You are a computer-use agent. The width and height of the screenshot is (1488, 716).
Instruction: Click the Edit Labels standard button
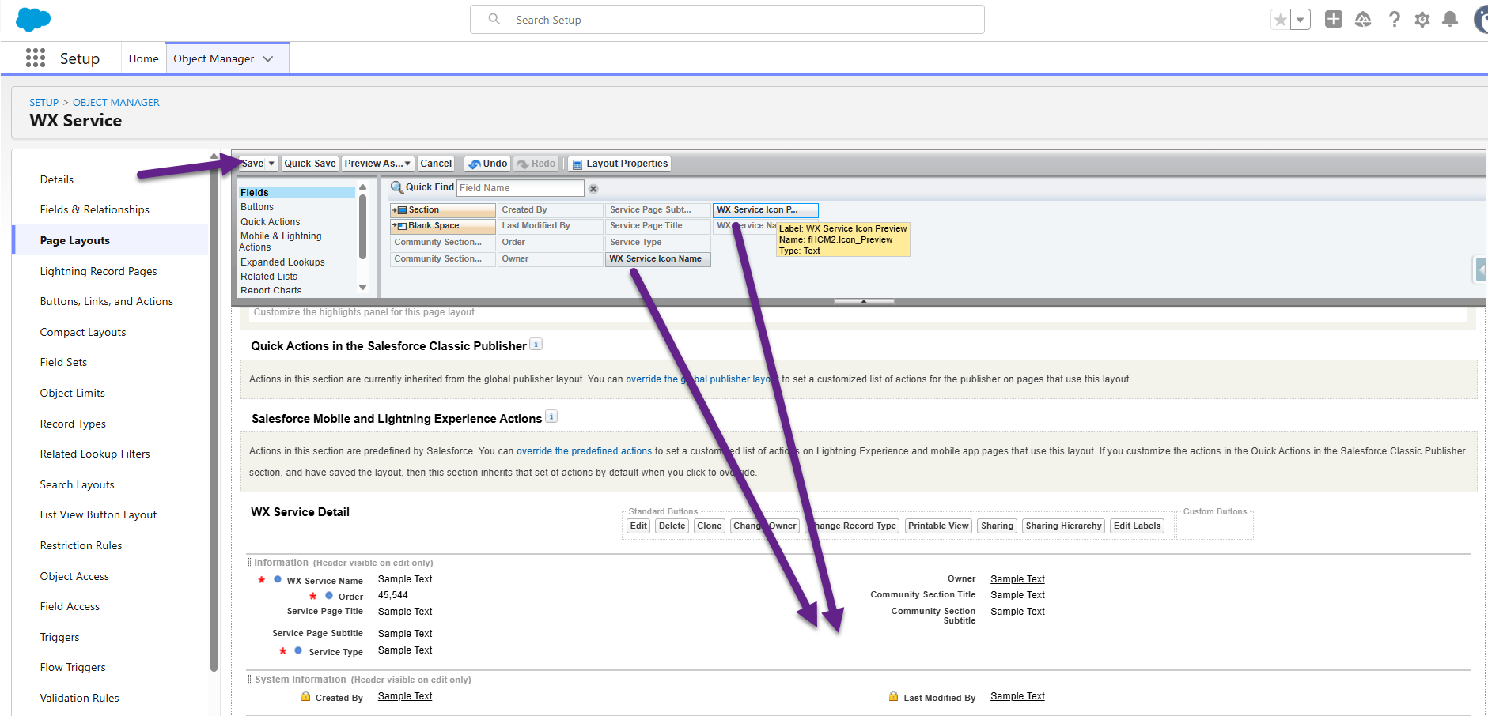point(1137,526)
